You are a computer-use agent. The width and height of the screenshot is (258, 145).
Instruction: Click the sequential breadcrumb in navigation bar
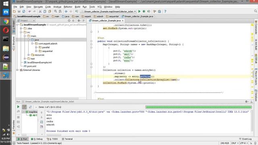click(x=112, y=17)
